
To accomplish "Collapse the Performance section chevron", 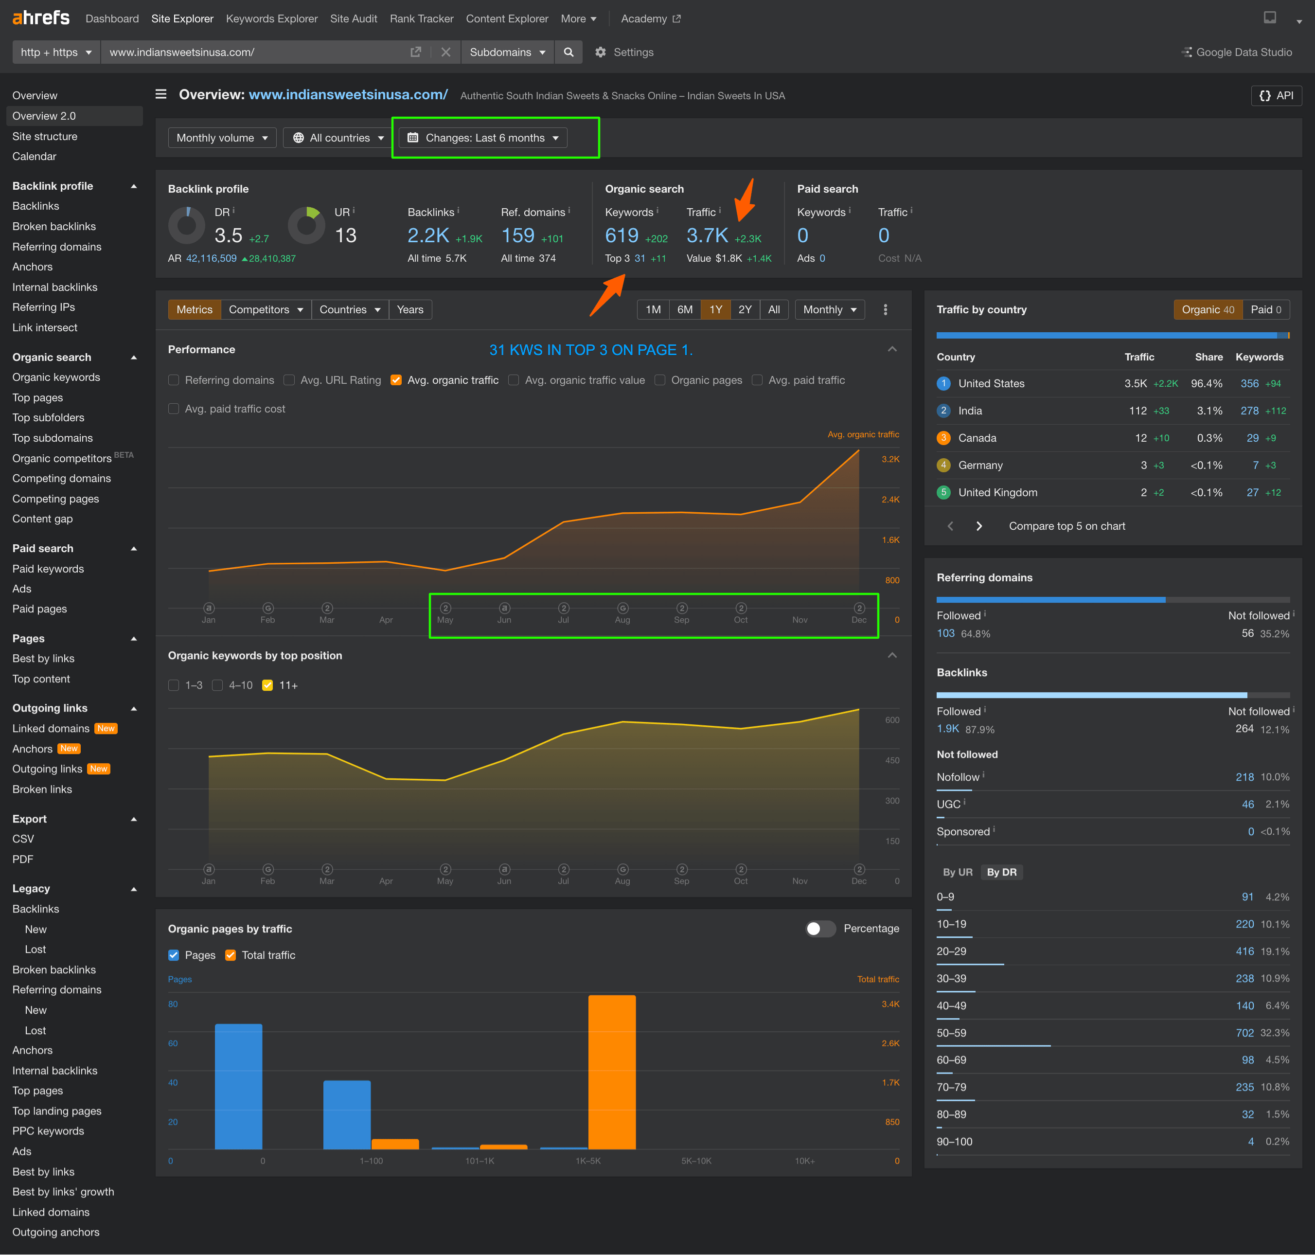I will click(x=891, y=349).
